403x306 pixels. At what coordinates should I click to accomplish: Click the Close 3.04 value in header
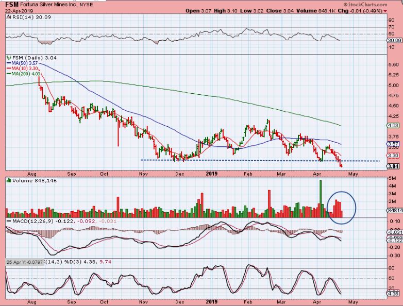point(280,11)
